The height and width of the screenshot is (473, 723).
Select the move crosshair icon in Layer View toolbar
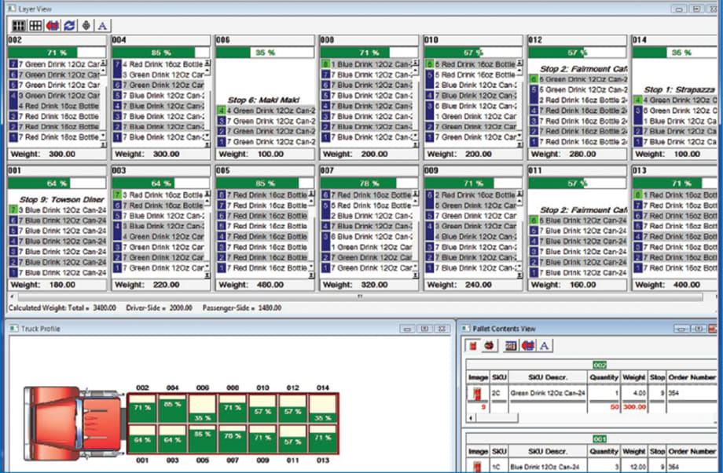pyautogui.click(x=84, y=26)
